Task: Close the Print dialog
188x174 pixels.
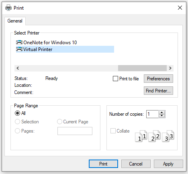Action: (x=180, y=8)
